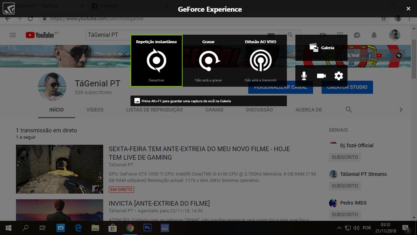
Task: Open the Gravar recording tile
Action: tap(208, 61)
